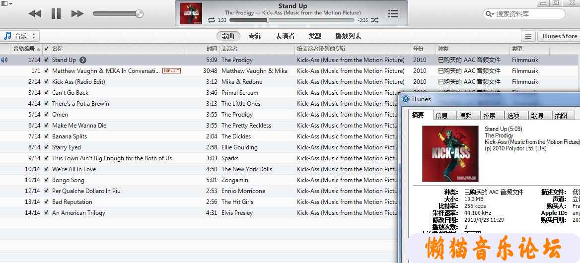Uncheck the Starry Eyed checkbox

(46, 147)
